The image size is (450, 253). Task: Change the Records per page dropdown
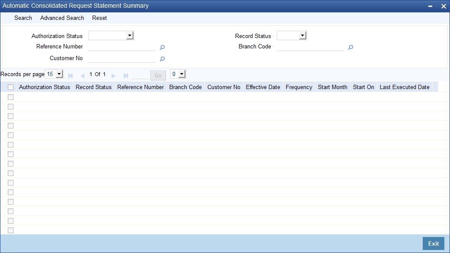(54, 74)
